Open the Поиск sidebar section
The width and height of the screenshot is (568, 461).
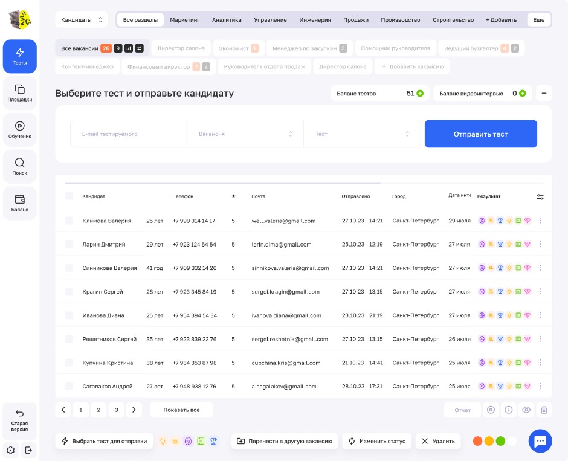19,167
